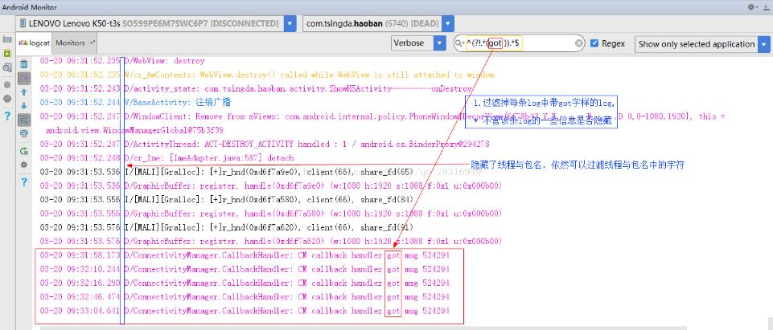This screenshot has width=773, height=330.
Task: Clear logcat with the trash icon
Action: pos(23,64)
